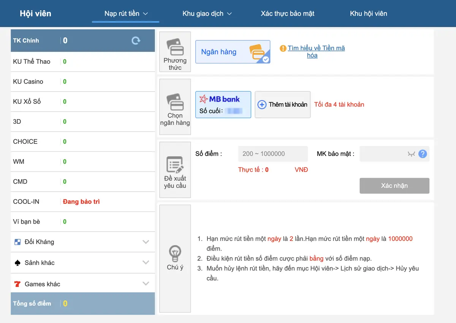Click the Chọn ngân hàng card icon
Image resolution: width=456 pixels, height=323 pixels.
click(x=175, y=102)
